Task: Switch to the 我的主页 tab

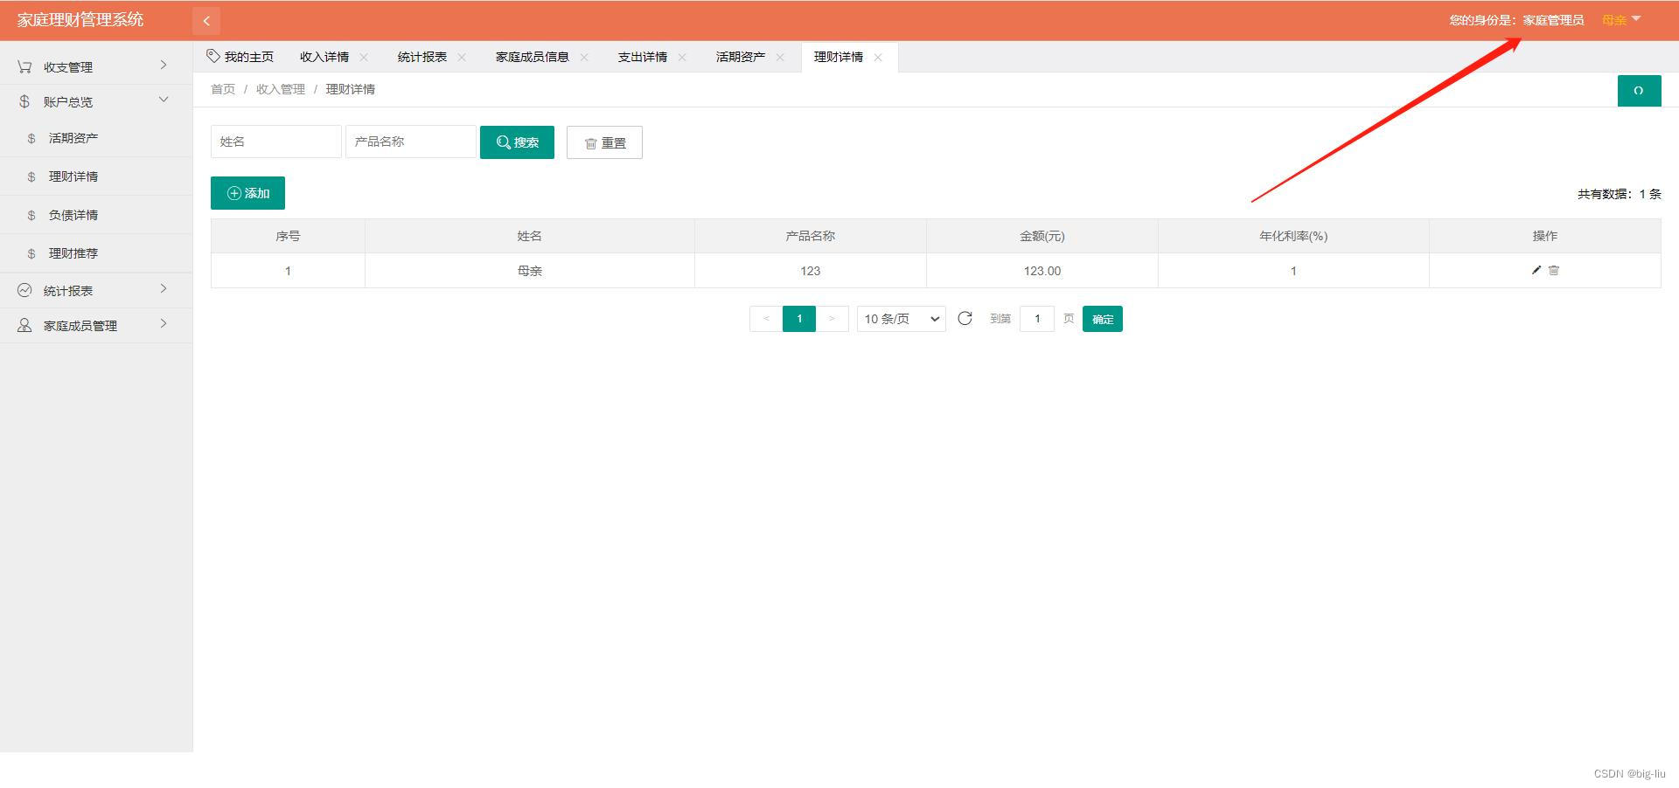Action: 249,57
